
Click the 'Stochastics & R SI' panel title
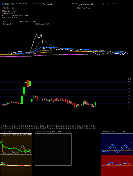[x=114, y=132]
